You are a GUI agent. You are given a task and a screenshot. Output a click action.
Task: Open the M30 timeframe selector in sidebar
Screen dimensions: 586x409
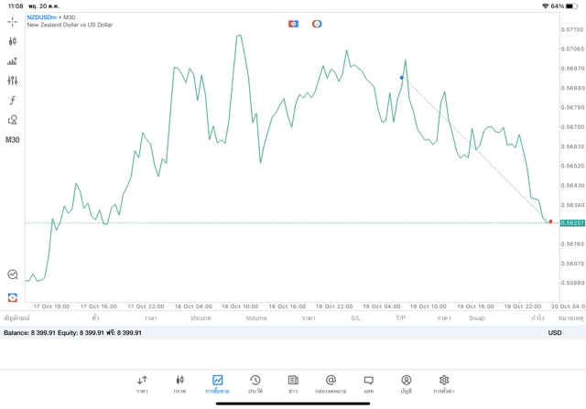pos(12,140)
